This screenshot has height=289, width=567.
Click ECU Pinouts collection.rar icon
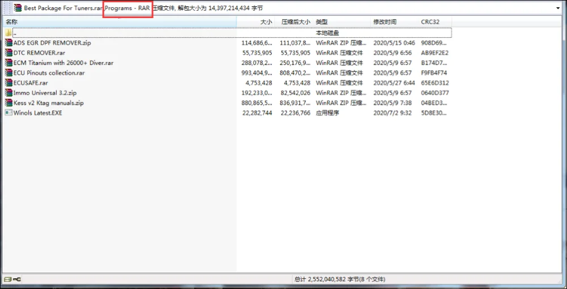tap(9, 73)
